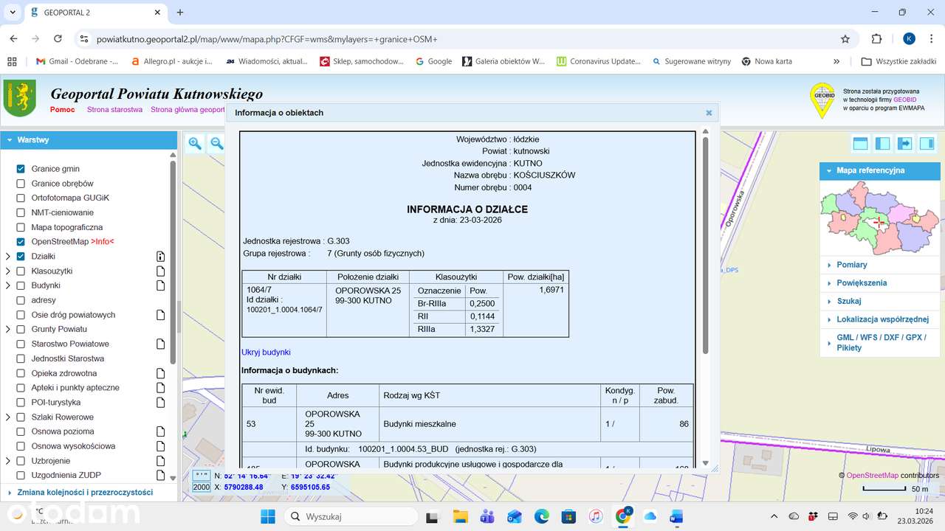Expand the Pomiary panel
Screen dimensions: 945x531
coord(851,265)
